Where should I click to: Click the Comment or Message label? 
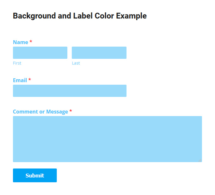point(40,112)
